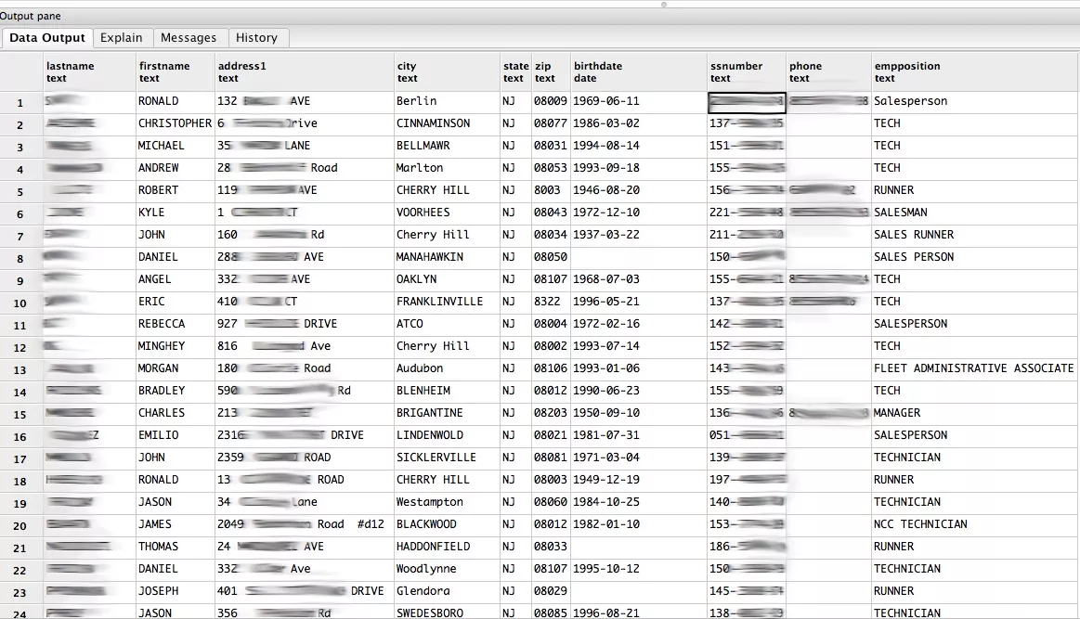This screenshot has width=1080, height=619.
Task: Click the REBECCA firstname cell
Action: pyautogui.click(x=176, y=324)
